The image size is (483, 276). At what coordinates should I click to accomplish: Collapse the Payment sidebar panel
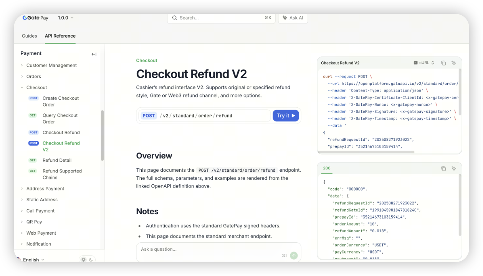point(94,54)
